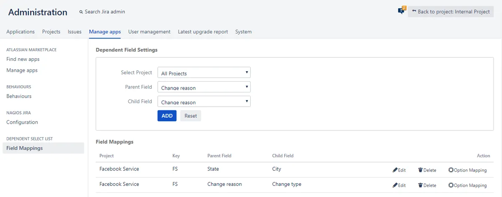502x197 pixels.
Task: Click the Change type child field cell
Action: pyautogui.click(x=287, y=184)
